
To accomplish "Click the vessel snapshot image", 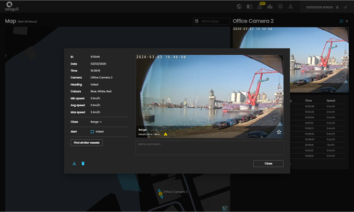I will [x=209, y=91].
